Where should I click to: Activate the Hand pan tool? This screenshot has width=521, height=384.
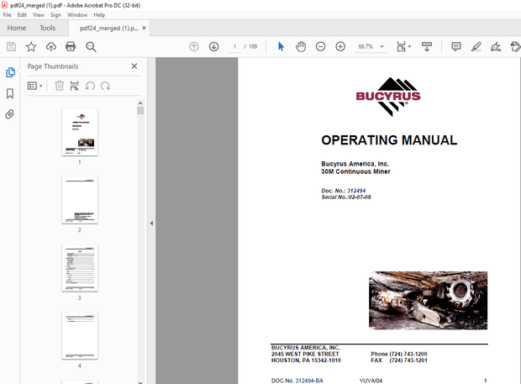301,46
